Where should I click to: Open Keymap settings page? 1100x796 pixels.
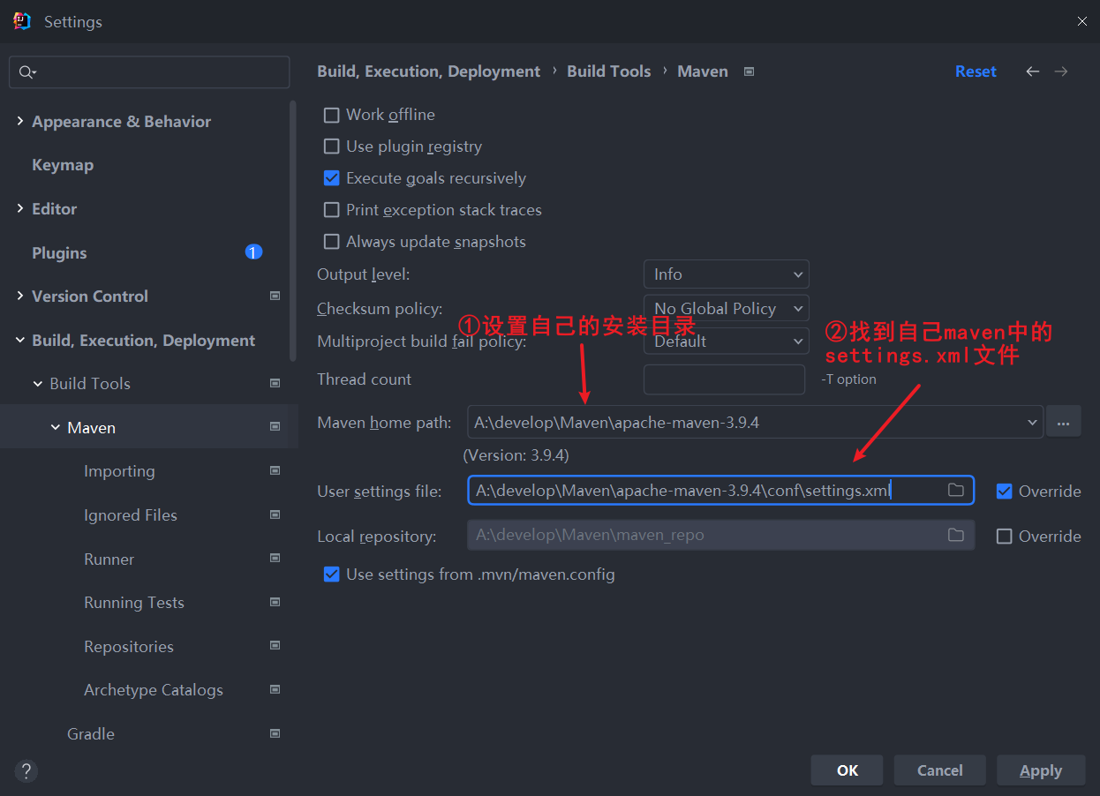point(63,165)
